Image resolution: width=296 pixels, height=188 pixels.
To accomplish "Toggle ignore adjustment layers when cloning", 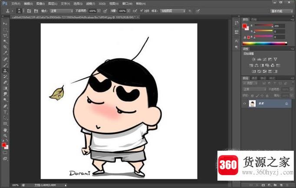I will [190, 11].
